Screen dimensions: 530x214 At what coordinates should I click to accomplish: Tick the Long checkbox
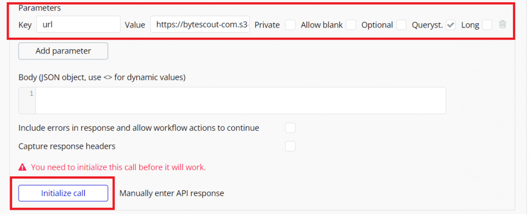click(487, 25)
